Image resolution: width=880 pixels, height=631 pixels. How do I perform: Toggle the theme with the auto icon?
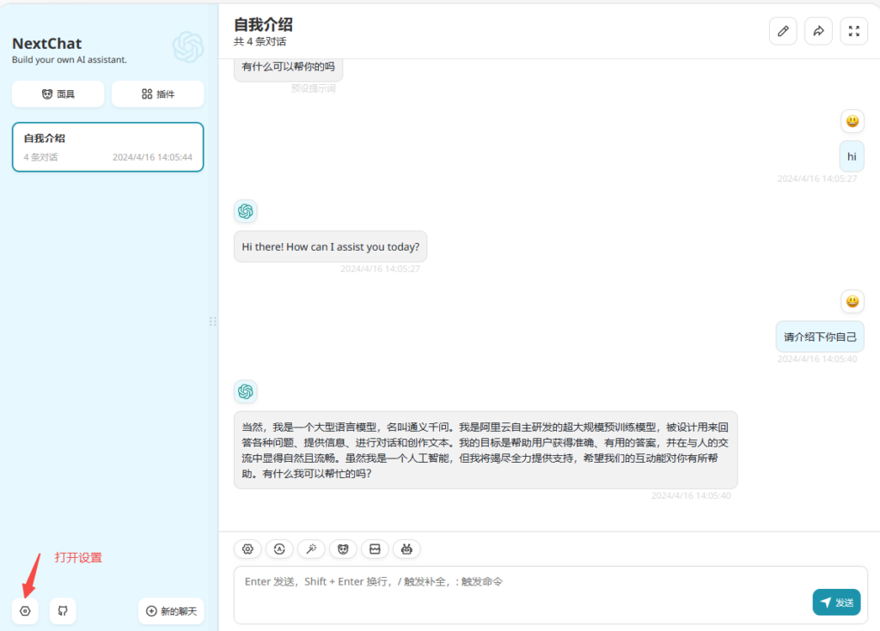click(x=279, y=549)
